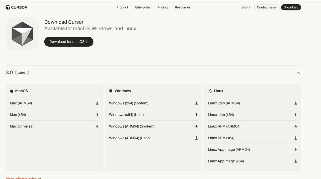Click download icon for Linux .deb (x64)
Screen dimensions: 321x179
[x=296, y=115]
